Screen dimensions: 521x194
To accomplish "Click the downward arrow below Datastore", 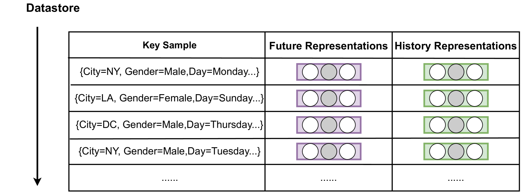I will click(x=37, y=106).
